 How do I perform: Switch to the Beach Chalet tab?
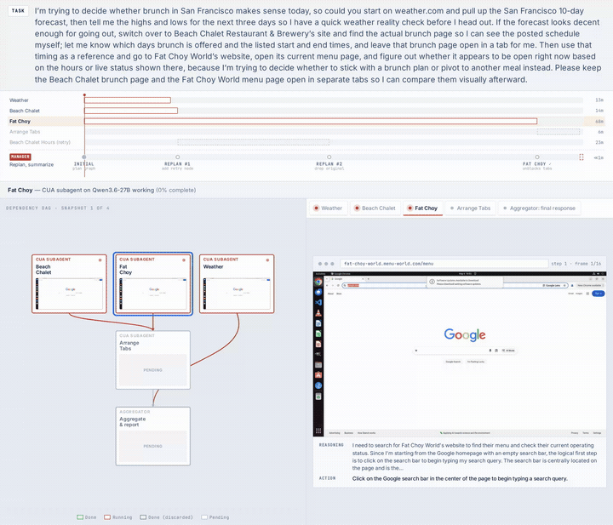click(375, 208)
